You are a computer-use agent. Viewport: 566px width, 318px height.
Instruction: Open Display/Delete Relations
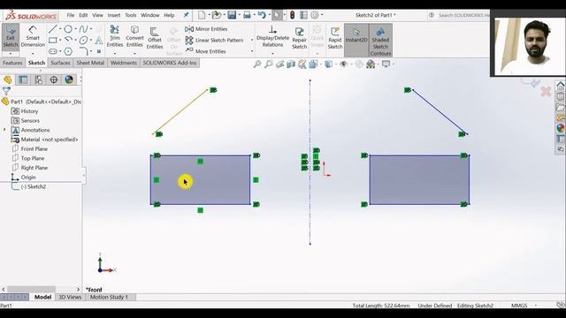[x=272, y=36]
